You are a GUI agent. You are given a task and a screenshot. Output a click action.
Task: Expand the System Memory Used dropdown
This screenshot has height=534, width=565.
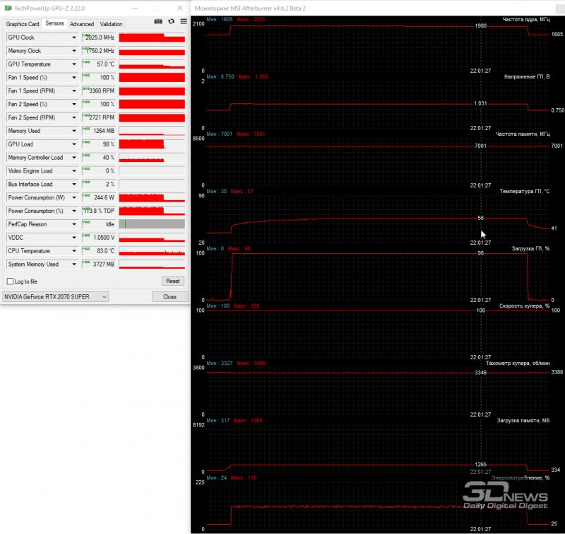point(74,265)
